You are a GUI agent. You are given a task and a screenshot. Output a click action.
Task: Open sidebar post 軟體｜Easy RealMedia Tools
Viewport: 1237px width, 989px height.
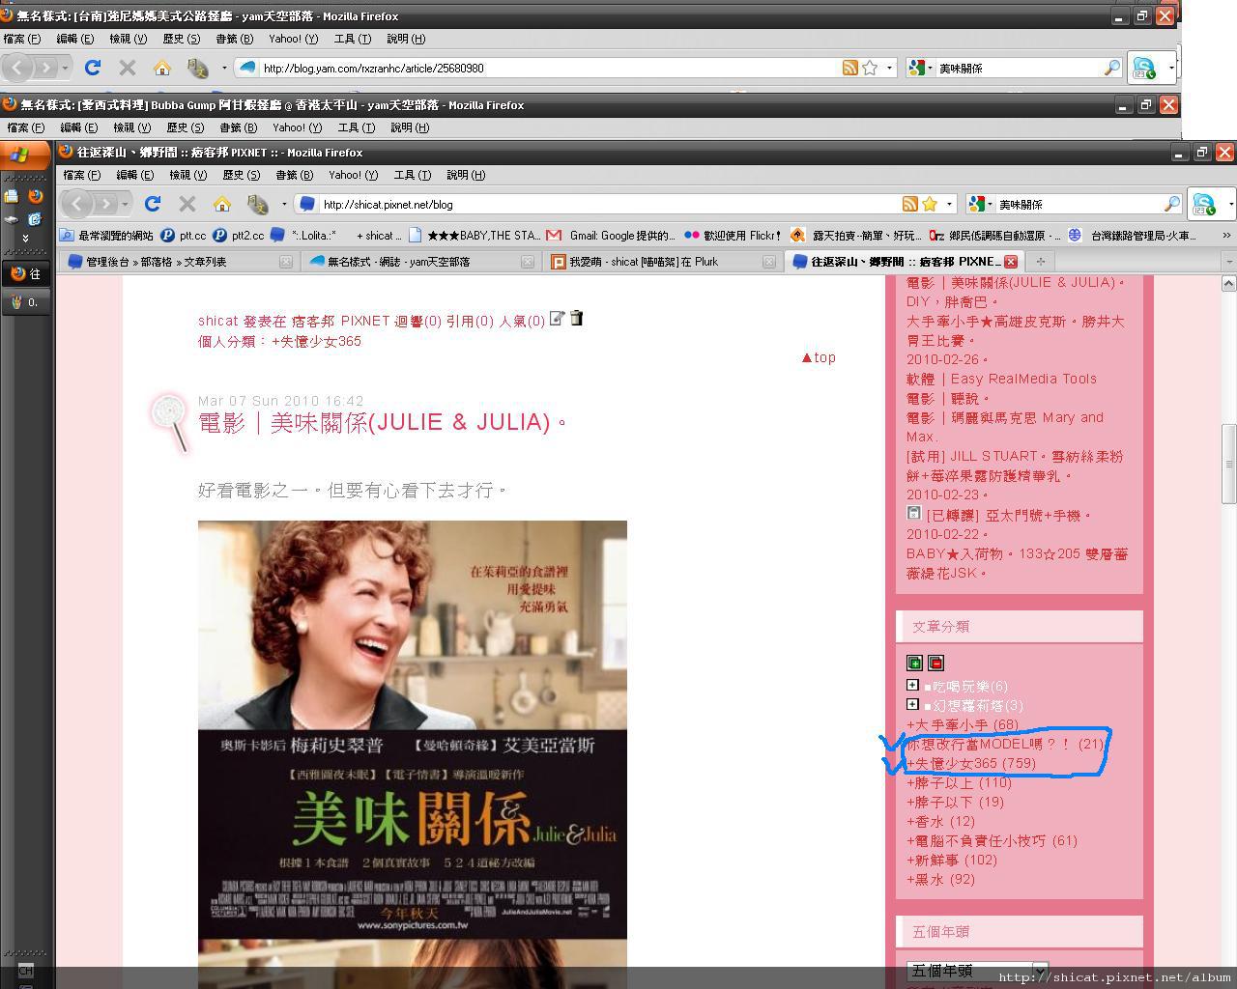1001,379
